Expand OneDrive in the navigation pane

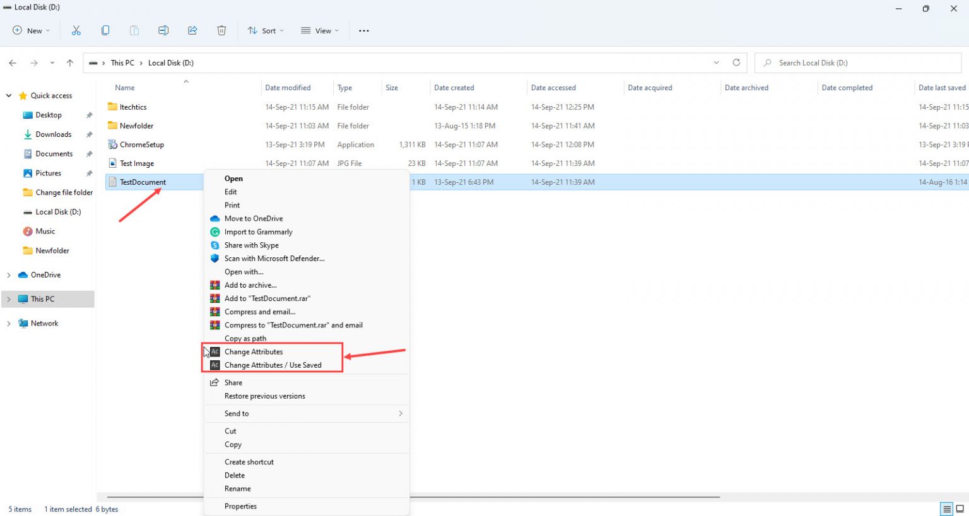click(9, 274)
